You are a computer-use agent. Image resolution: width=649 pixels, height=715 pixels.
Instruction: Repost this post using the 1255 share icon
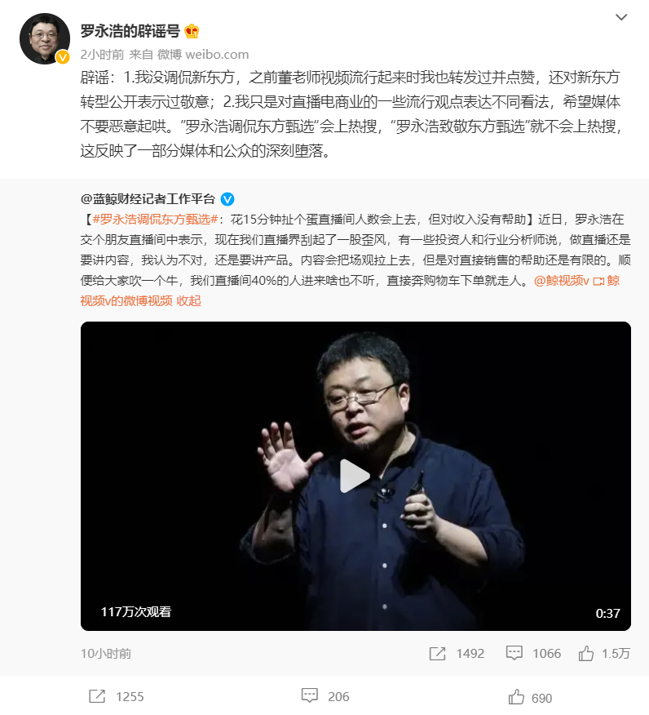point(96,696)
